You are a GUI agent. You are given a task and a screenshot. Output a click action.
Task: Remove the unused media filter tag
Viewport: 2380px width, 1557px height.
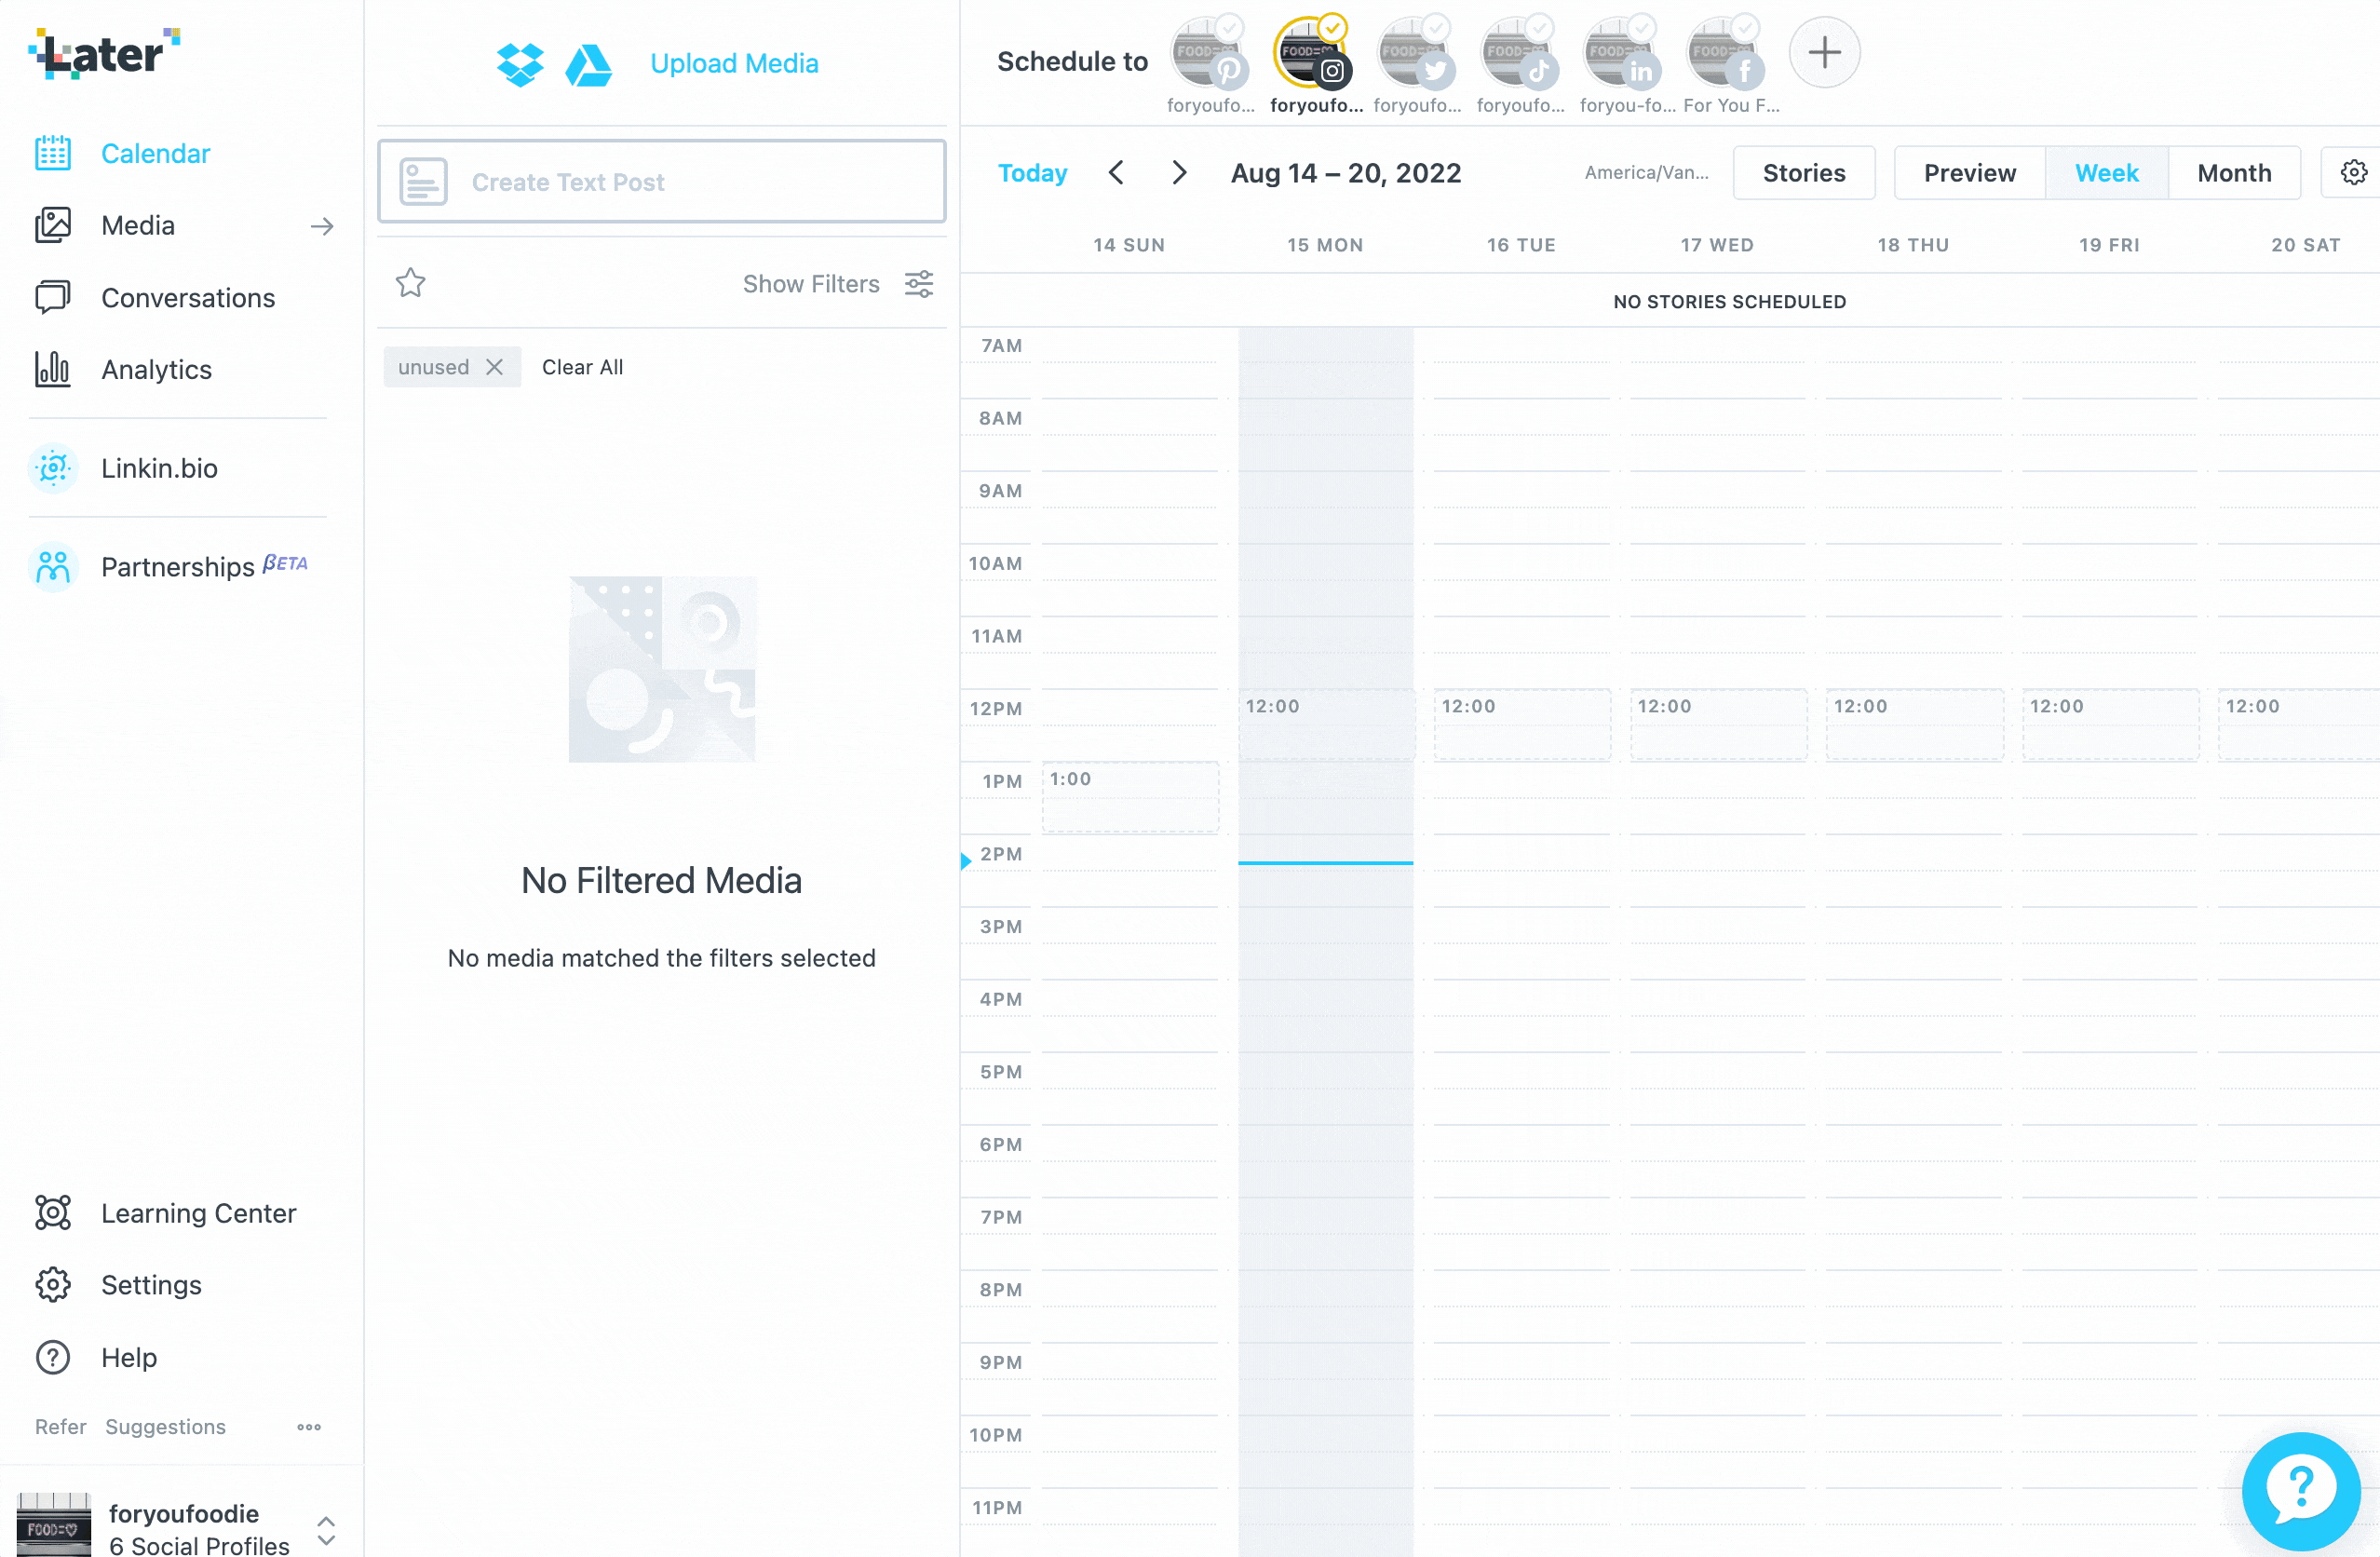click(494, 367)
